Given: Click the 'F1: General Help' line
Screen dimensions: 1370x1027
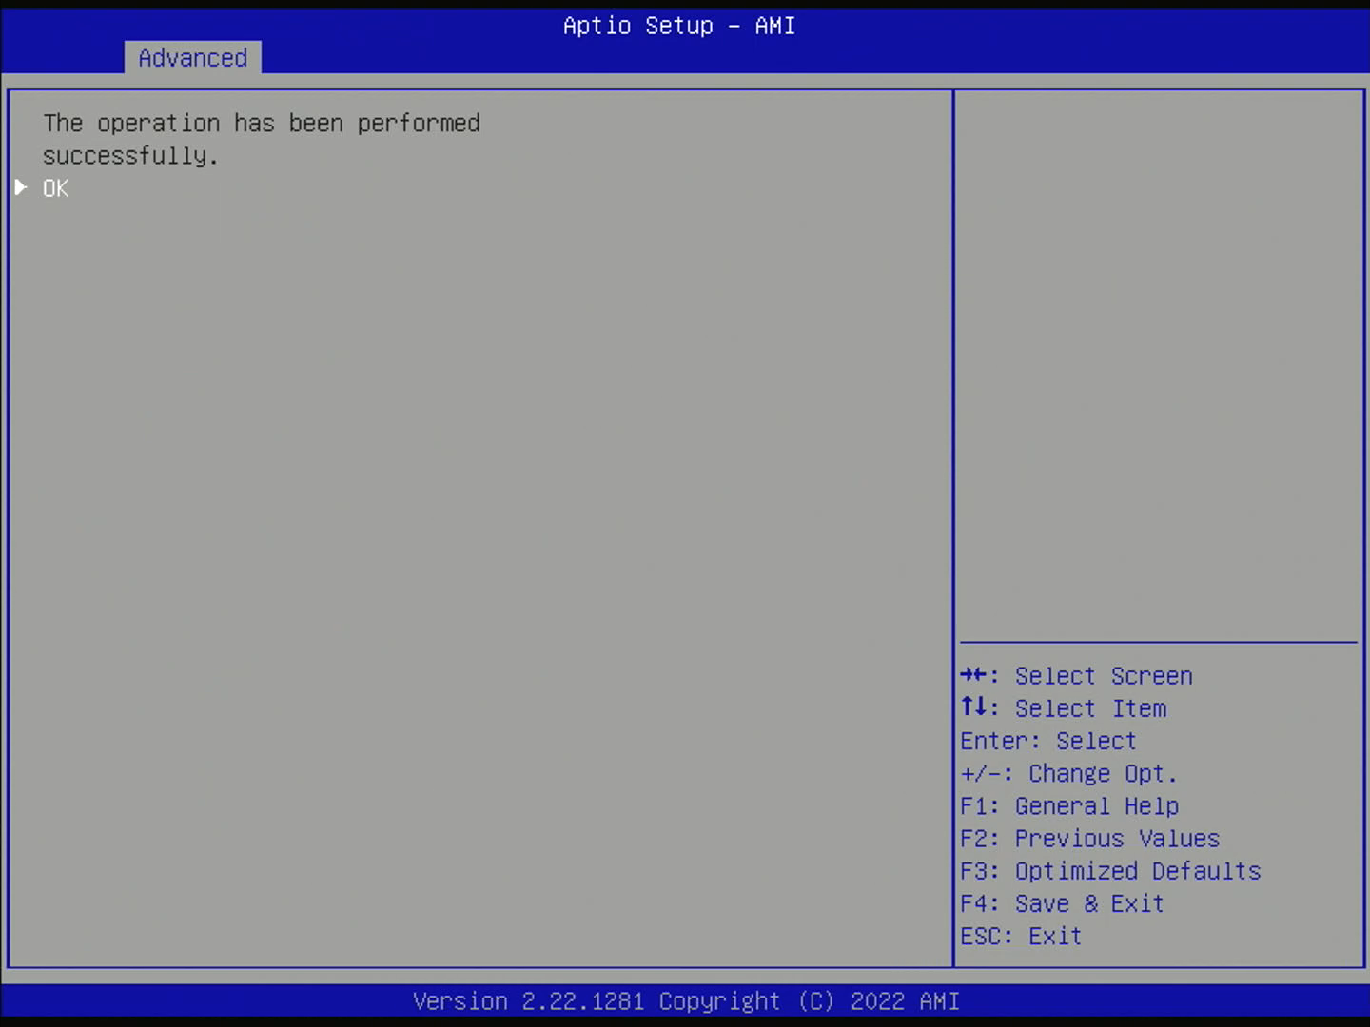Looking at the screenshot, I should point(1069,806).
